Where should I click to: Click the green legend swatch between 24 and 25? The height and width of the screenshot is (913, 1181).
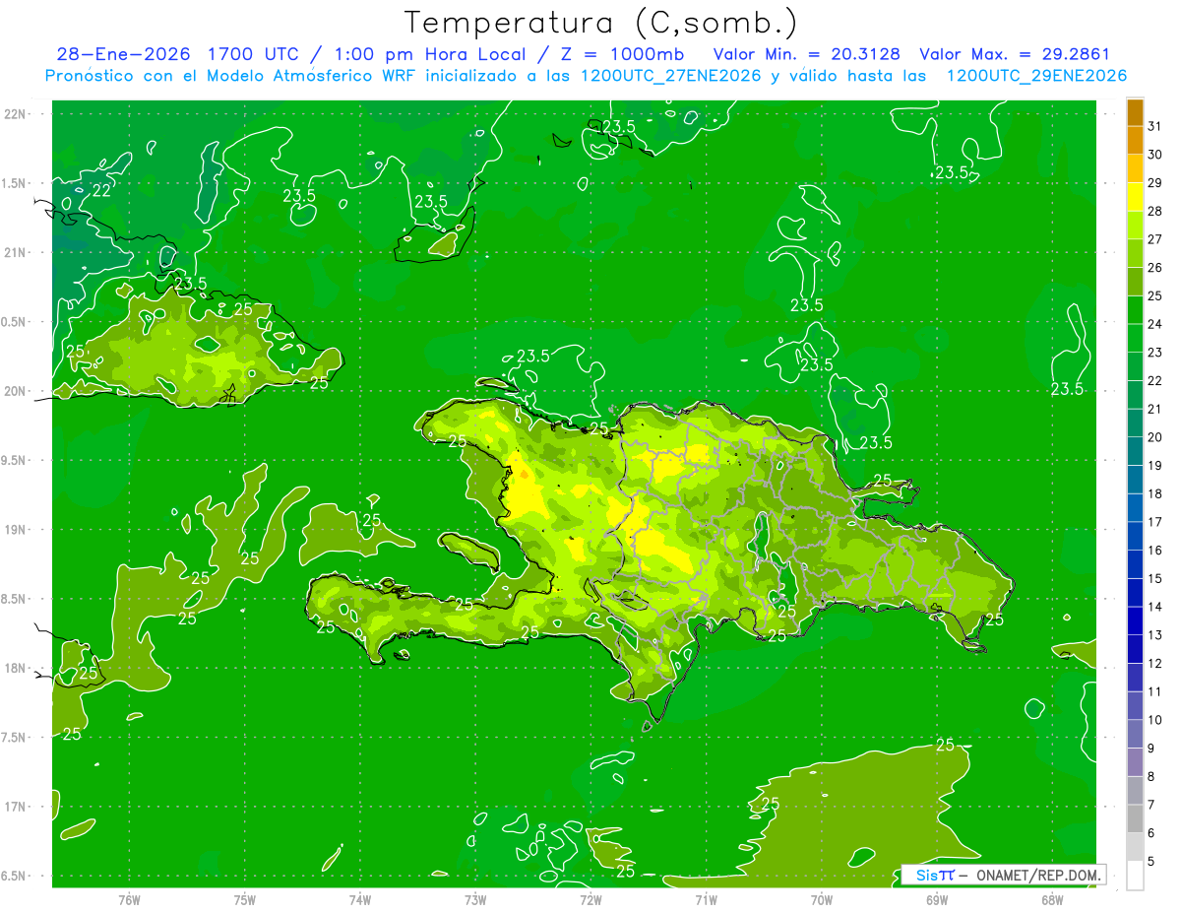[1135, 309]
